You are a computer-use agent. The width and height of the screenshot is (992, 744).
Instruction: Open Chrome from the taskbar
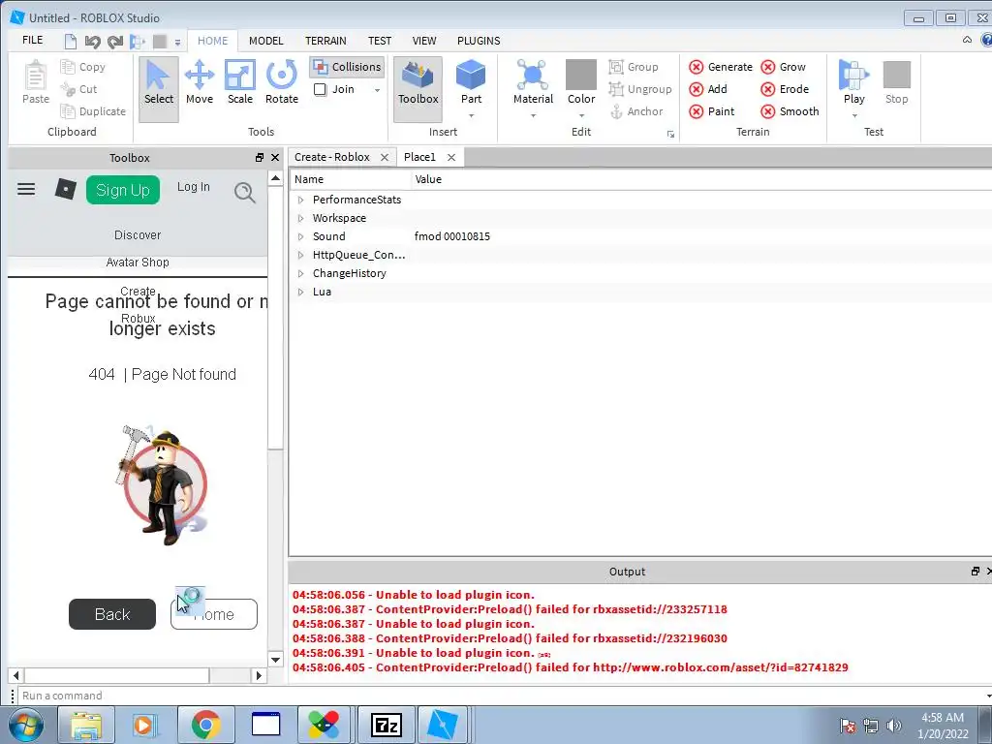[x=205, y=725]
